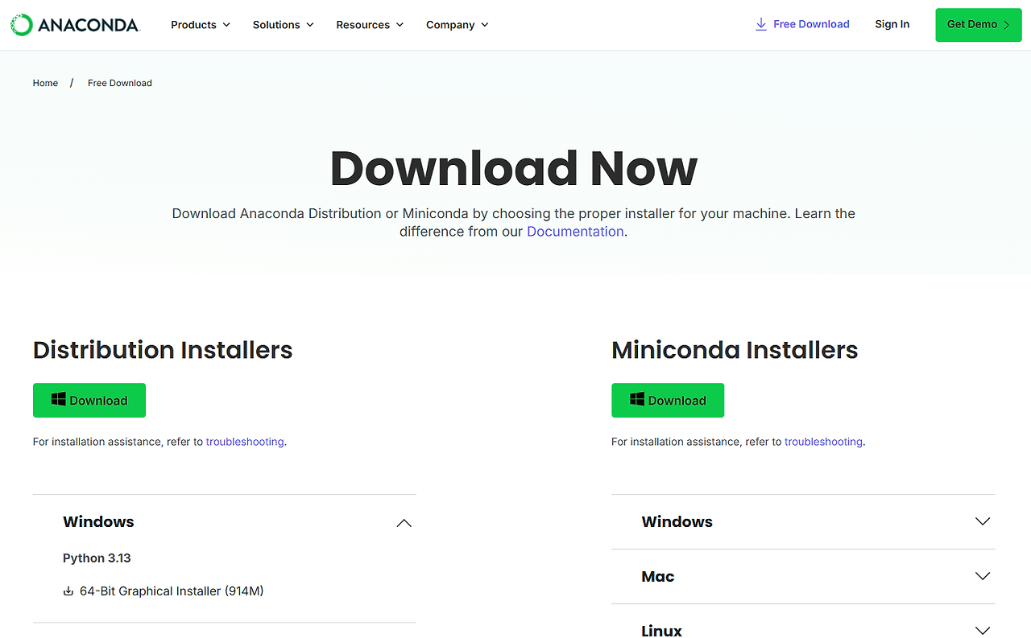Collapse the Distribution Windows section chevron
Viewport: 1031px width, 638px height.
click(404, 523)
